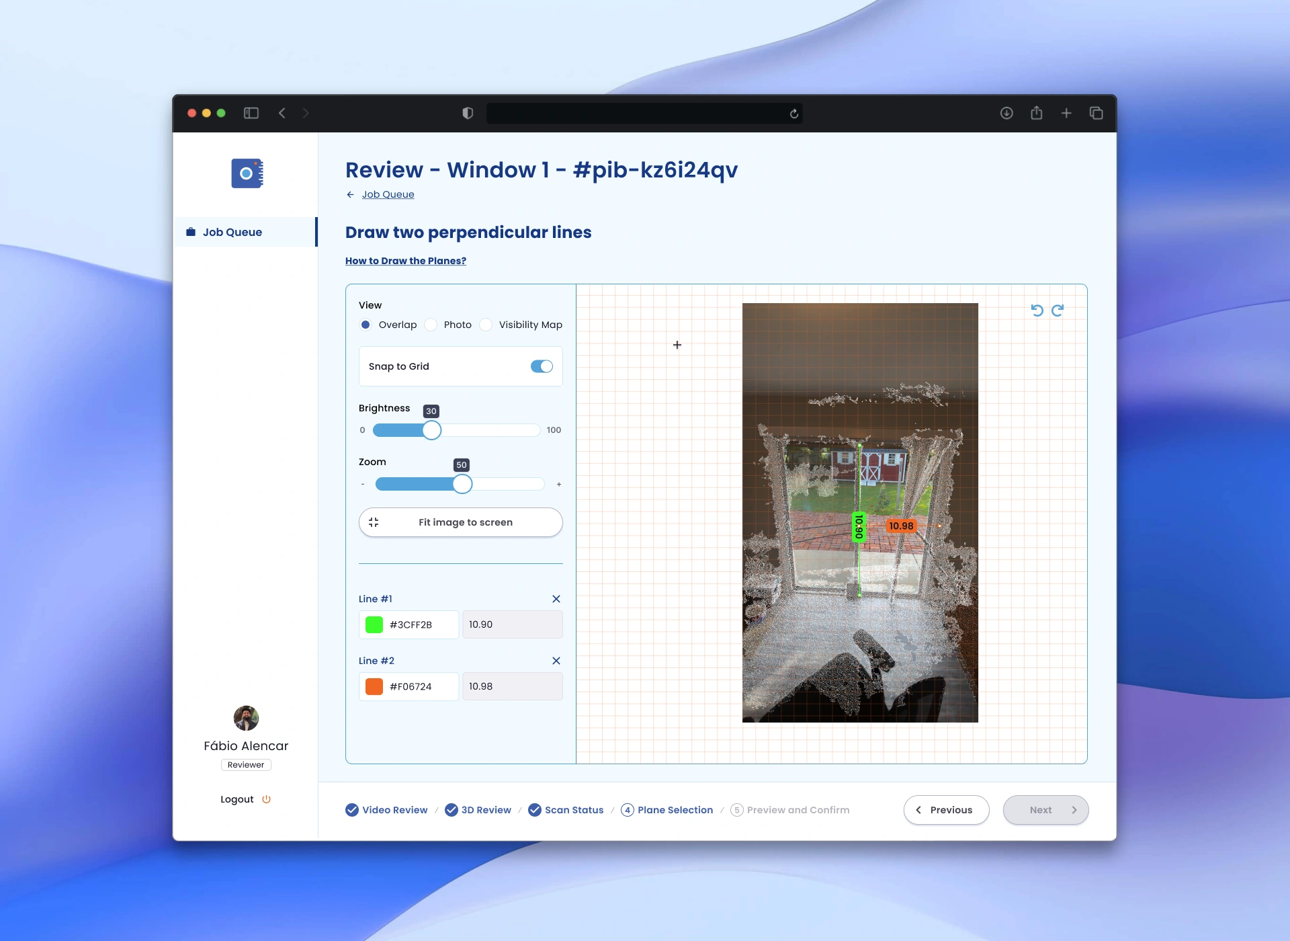Open browser downloads icon
Viewport: 1290px width, 941px height.
[1006, 113]
